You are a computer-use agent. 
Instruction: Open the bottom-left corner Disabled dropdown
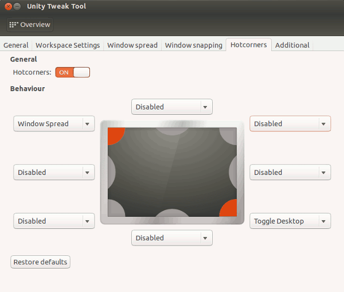pyautogui.click(x=54, y=221)
